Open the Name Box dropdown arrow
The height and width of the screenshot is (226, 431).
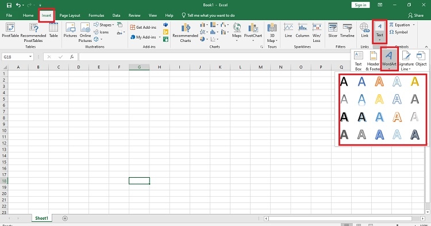30,57
